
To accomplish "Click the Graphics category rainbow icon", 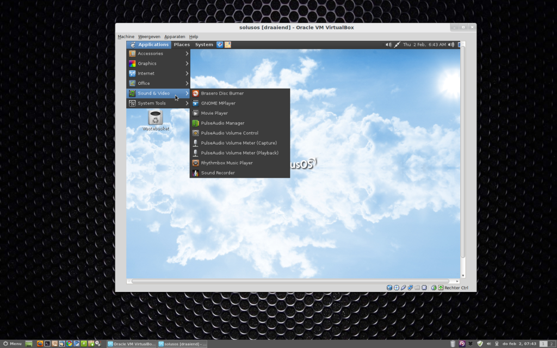I will (132, 64).
